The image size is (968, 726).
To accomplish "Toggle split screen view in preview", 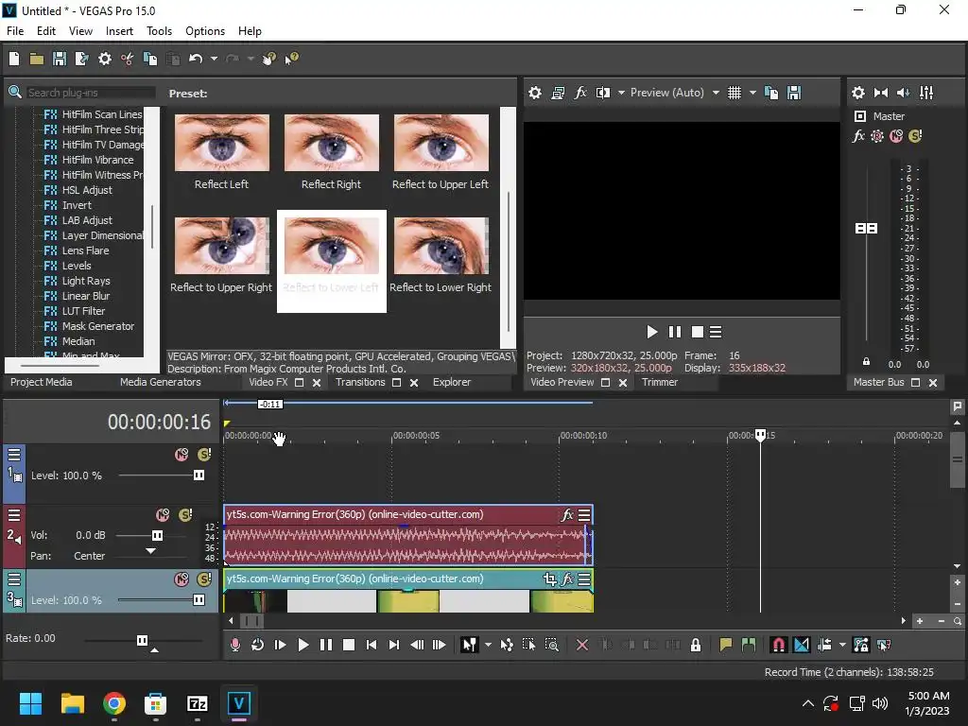I will click(x=603, y=93).
